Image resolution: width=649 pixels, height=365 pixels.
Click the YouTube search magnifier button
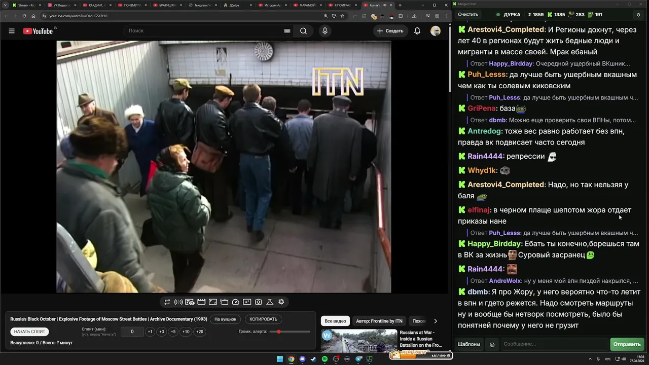pyautogui.click(x=303, y=31)
